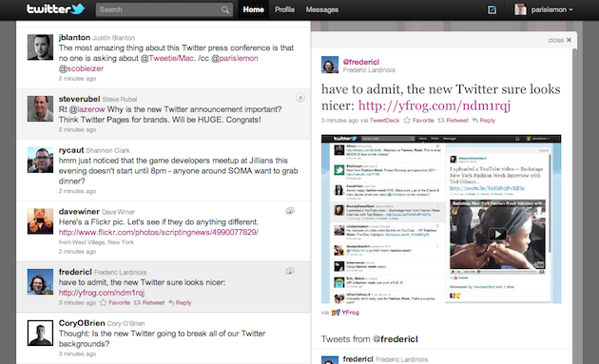
Task: Click the CoryOBrien username
Action: pyautogui.click(x=82, y=323)
